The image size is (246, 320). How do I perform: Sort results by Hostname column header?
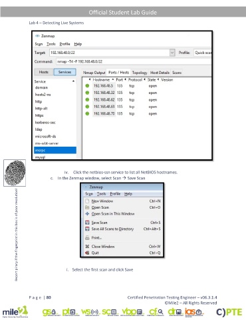[101, 79]
